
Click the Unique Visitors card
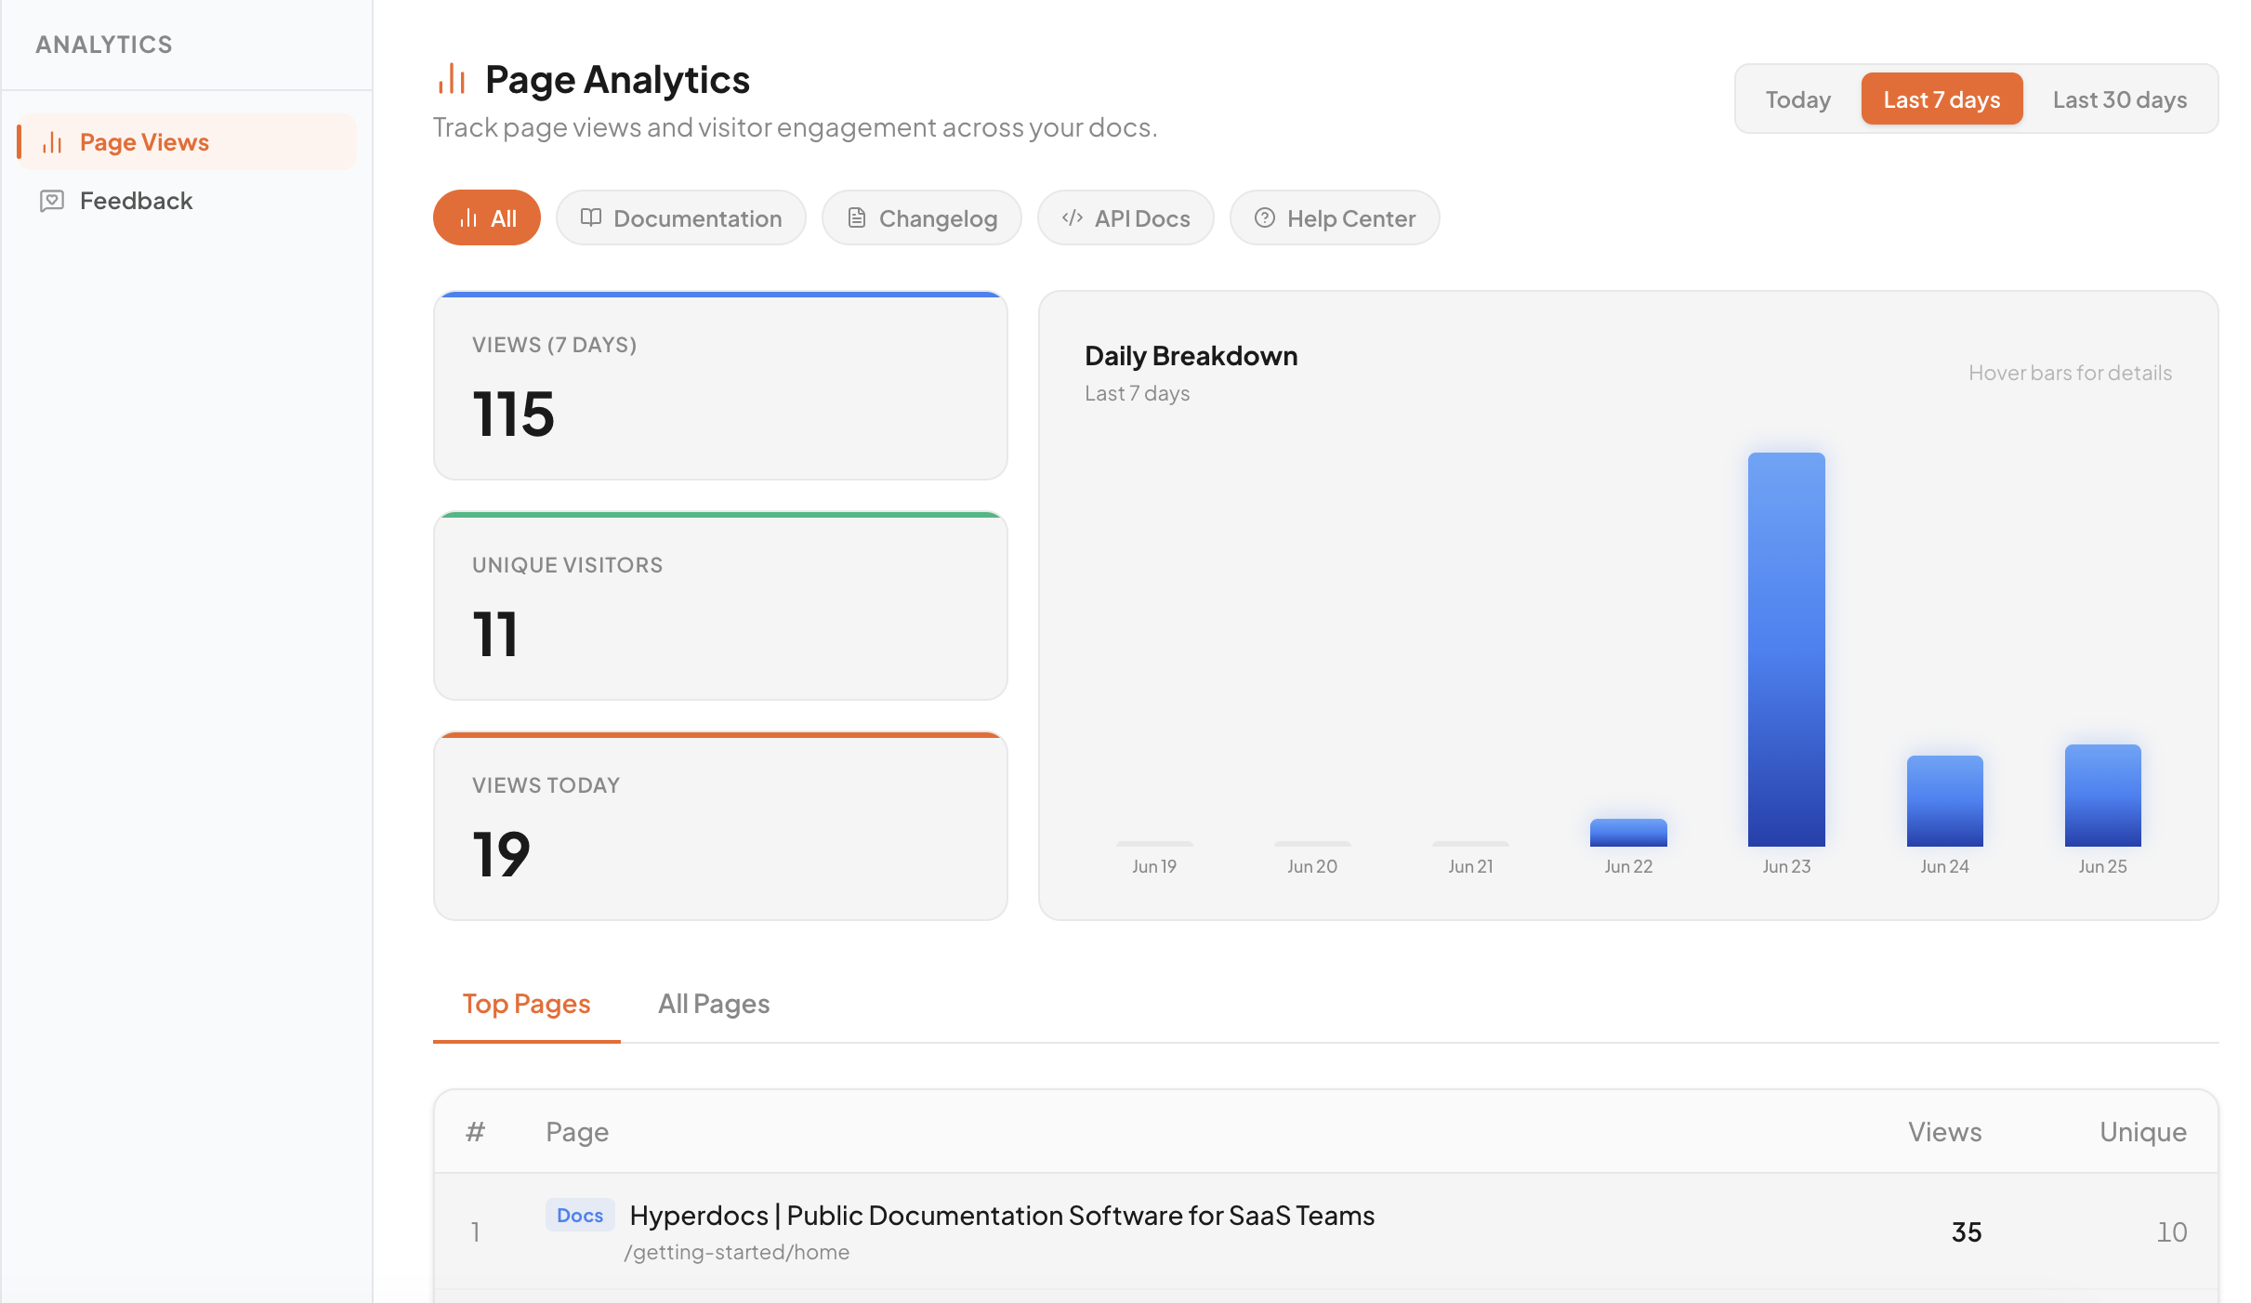(720, 606)
